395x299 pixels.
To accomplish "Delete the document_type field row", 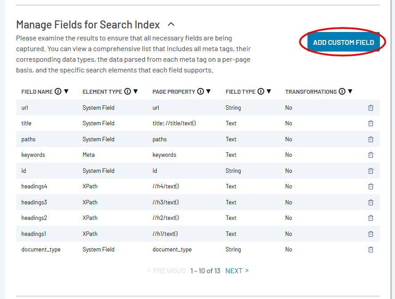I will [371, 249].
